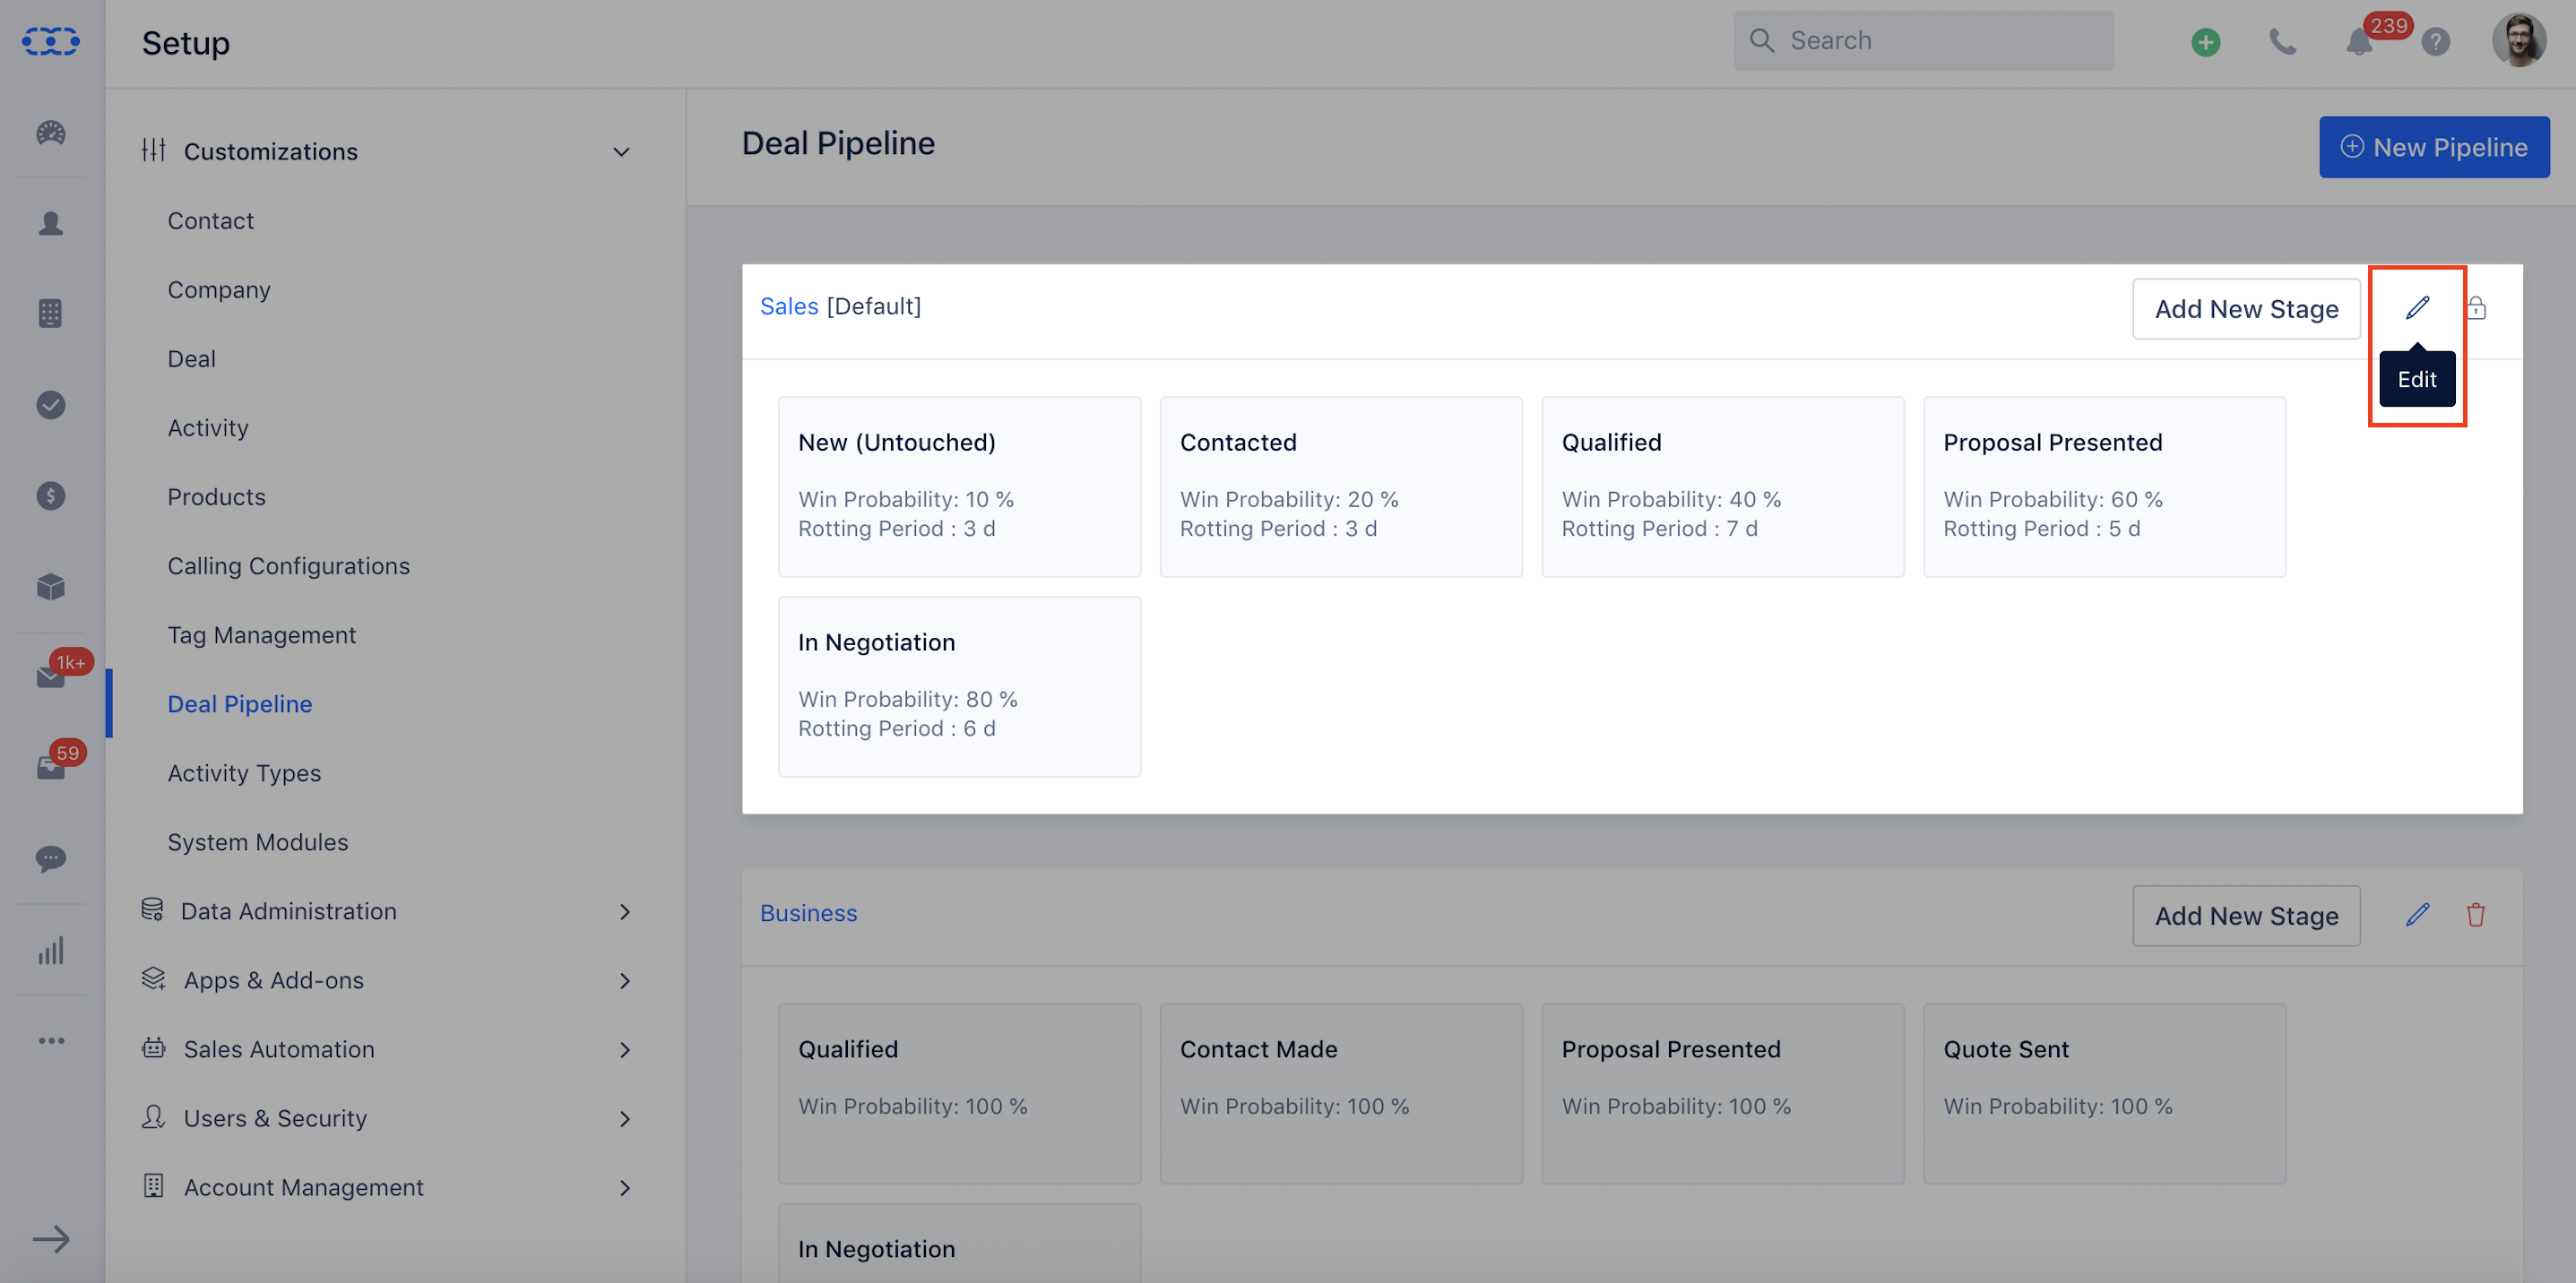The image size is (2576, 1283).
Task: Open the Companies building icon in sidebar
Action: coord(51,314)
